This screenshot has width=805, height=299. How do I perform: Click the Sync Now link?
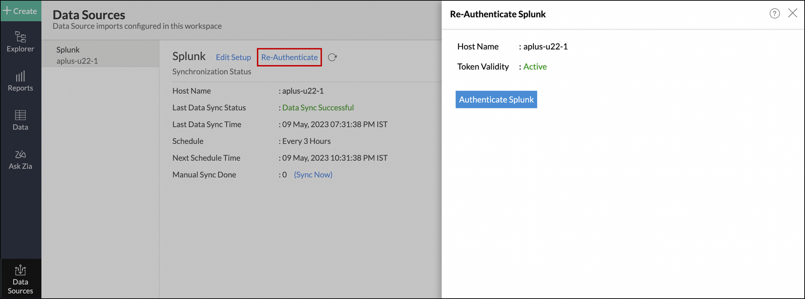click(313, 175)
